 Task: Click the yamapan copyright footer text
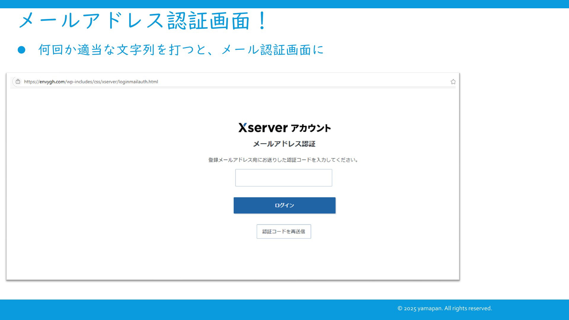(x=445, y=308)
